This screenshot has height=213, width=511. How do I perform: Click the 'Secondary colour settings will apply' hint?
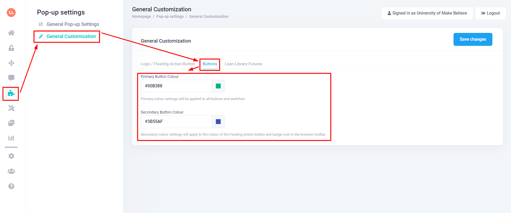233,135
